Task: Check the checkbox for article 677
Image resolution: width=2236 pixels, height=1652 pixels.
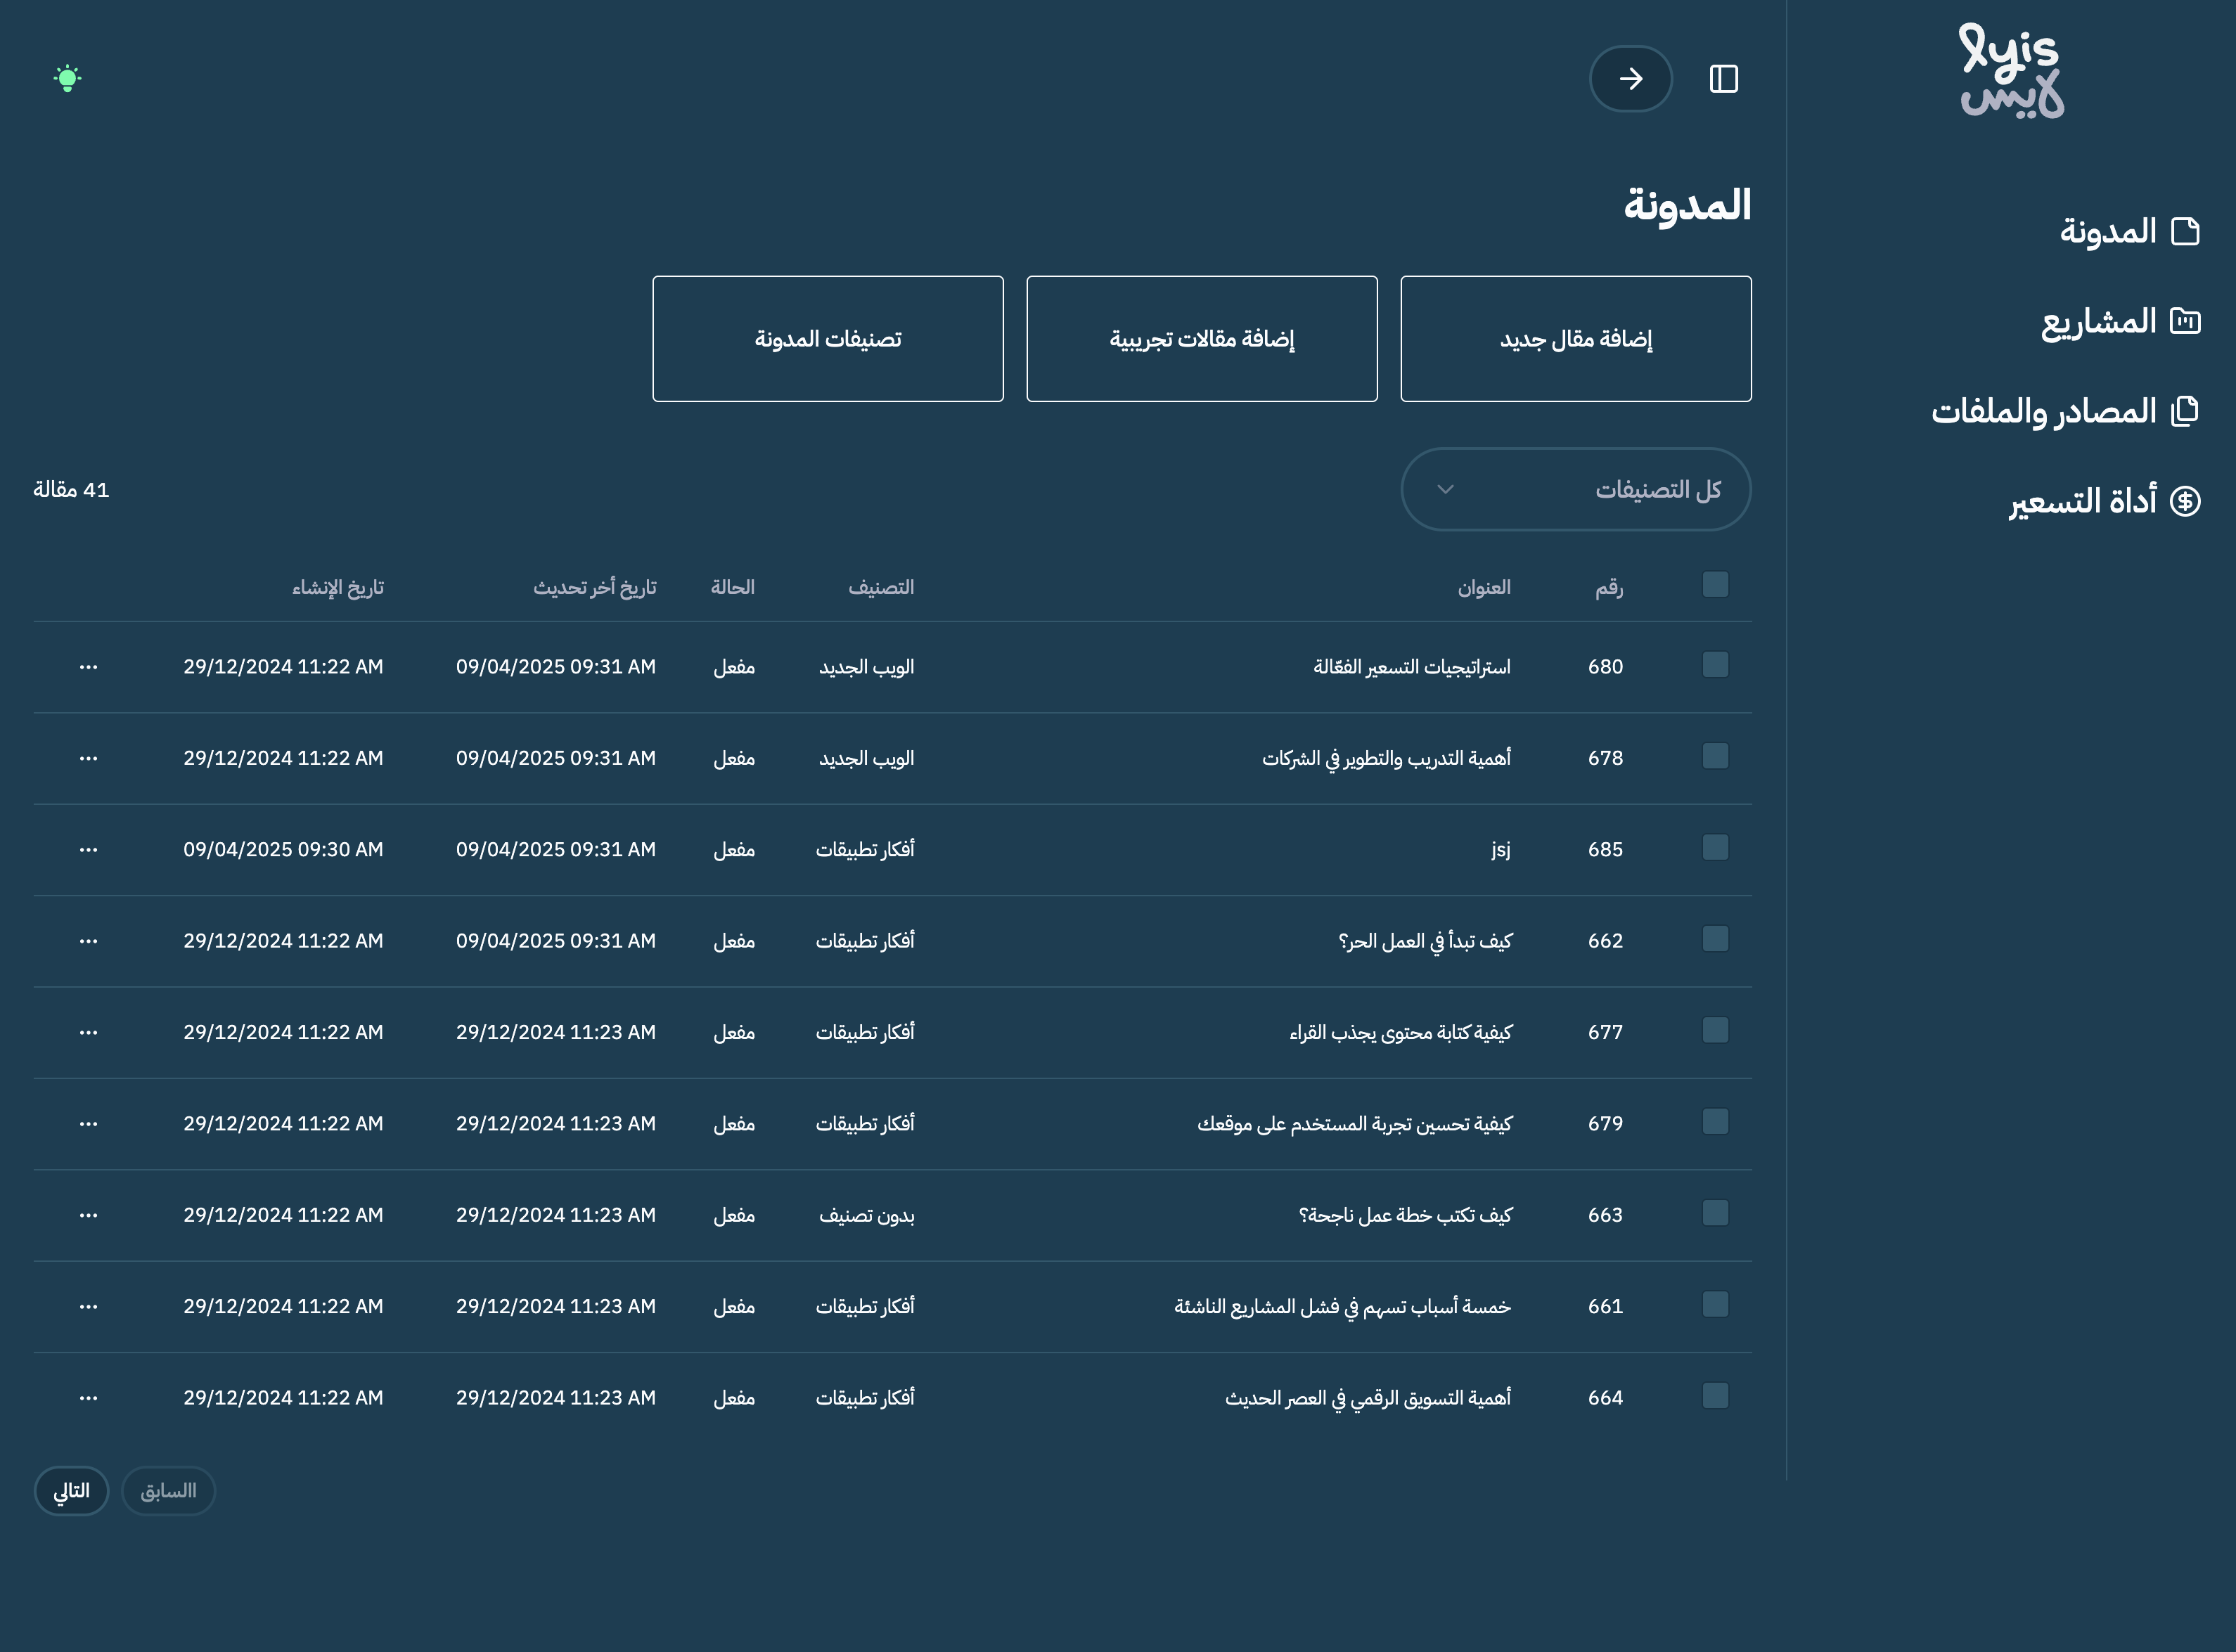Action: (1714, 1031)
